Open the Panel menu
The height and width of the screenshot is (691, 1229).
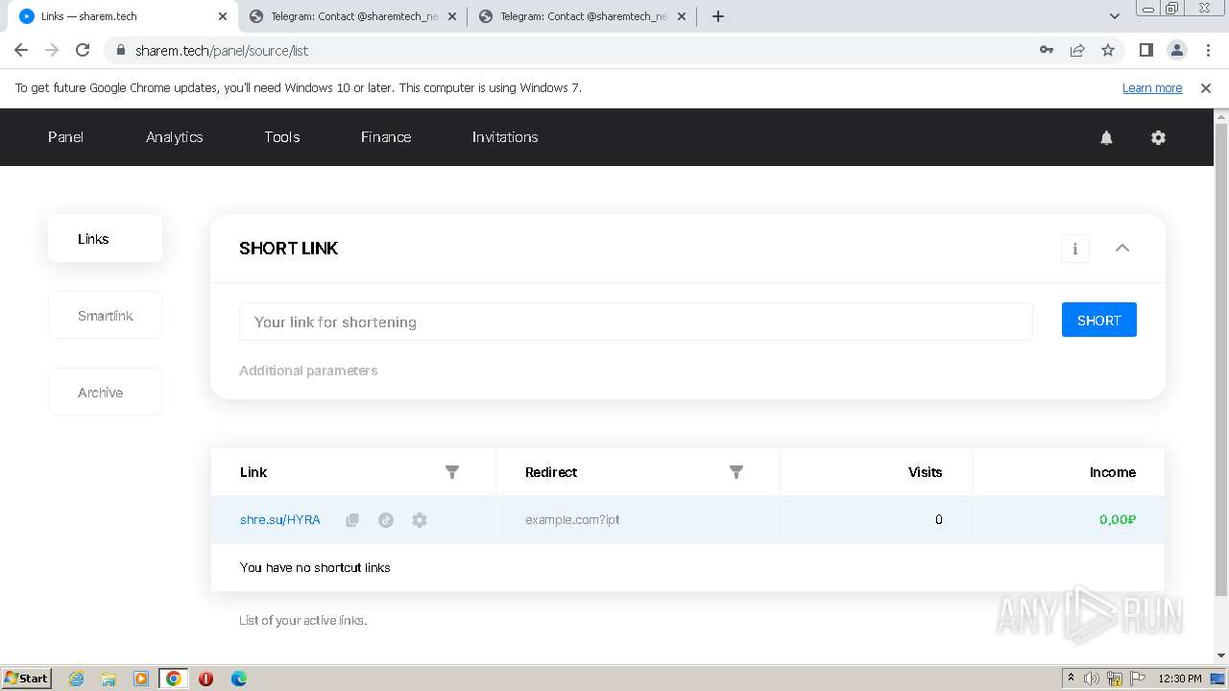[x=65, y=137]
